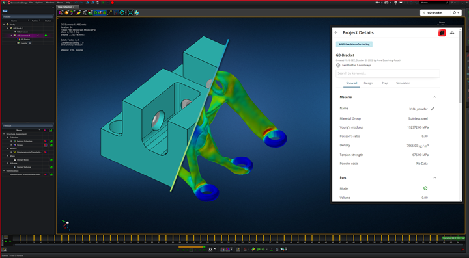
Task: Toggle checkbox beside Displacements Translation
Action: point(11,152)
